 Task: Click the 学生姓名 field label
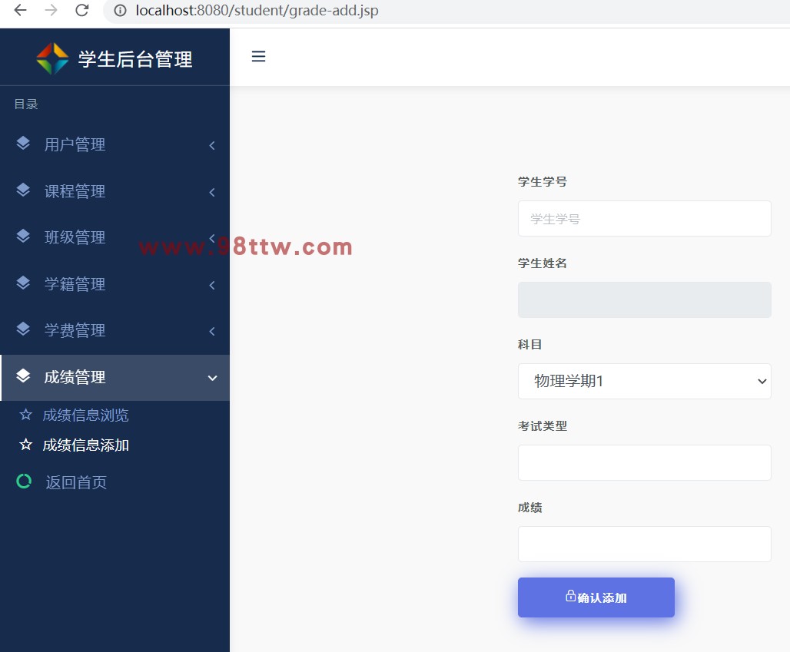click(542, 263)
